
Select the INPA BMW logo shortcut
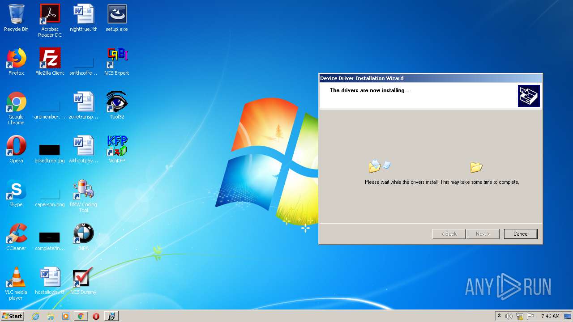tap(83, 237)
